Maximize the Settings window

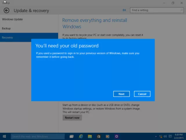tap(173, 3)
